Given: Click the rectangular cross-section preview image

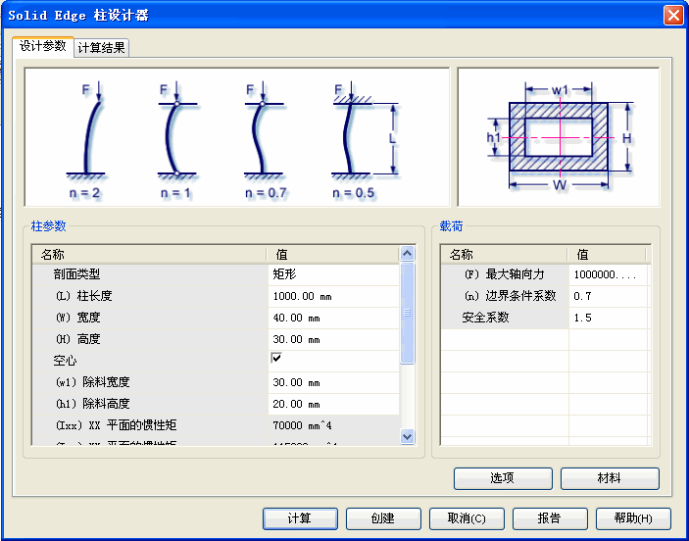Looking at the screenshot, I should [x=559, y=137].
